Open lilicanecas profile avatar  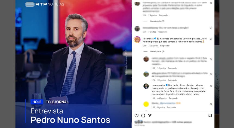coord(137,40)
